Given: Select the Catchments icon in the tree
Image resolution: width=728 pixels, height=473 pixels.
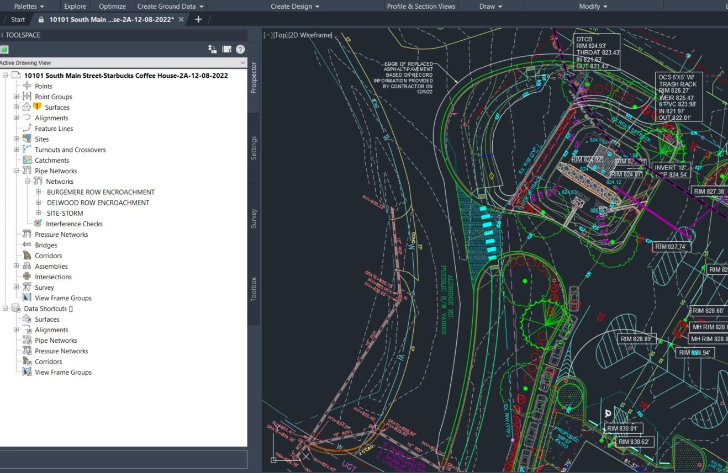Looking at the screenshot, I should pyautogui.click(x=27, y=160).
